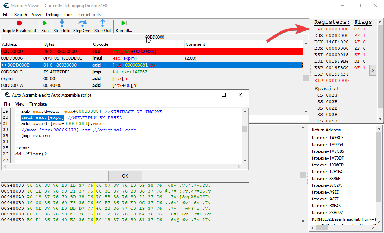The width and height of the screenshot is (384, 233).
Task: Expand additional registers with the chevron button
Action: [373, 70]
